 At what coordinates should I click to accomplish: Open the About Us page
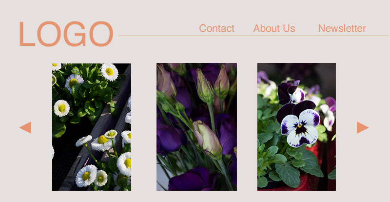(x=274, y=28)
